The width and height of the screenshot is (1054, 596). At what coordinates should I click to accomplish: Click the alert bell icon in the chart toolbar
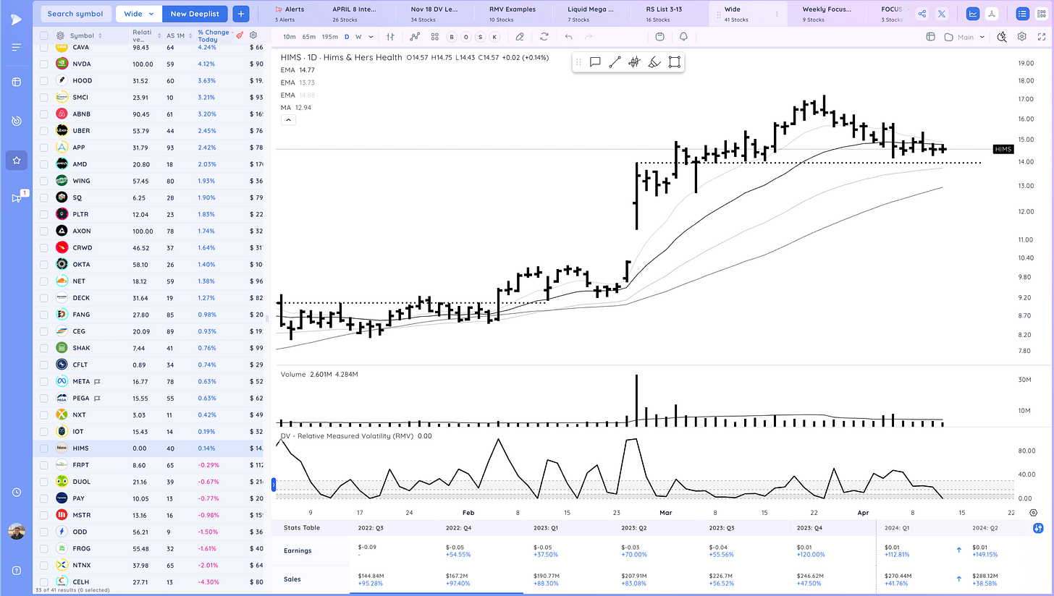click(x=684, y=37)
